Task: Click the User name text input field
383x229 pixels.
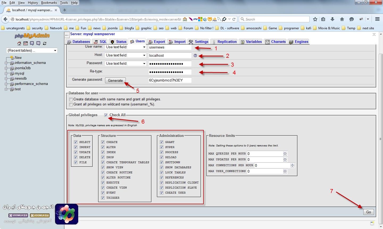Action: pos(170,47)
